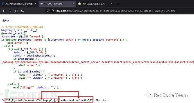194x103 pixels.
Task: Click the stream_socket_server text in the regex
Action: [x=85, y=62]
